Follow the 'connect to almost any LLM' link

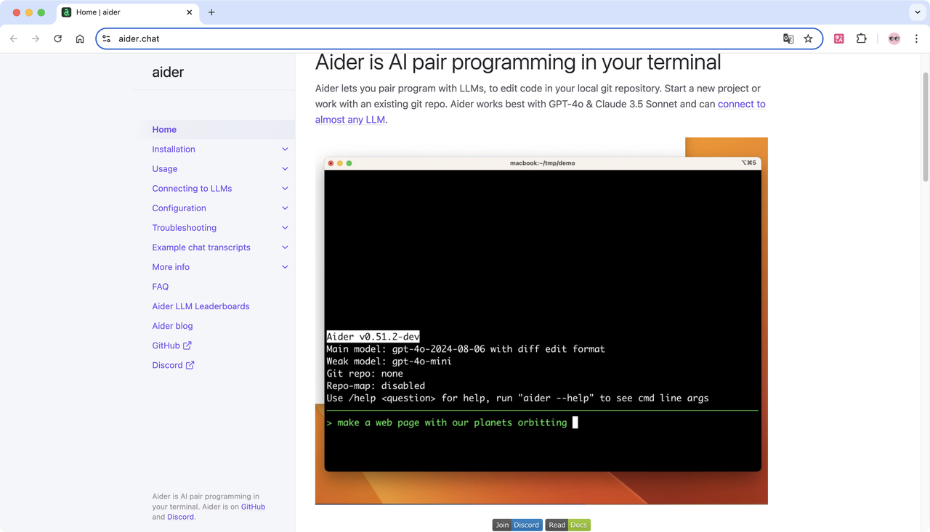(741, 104)
